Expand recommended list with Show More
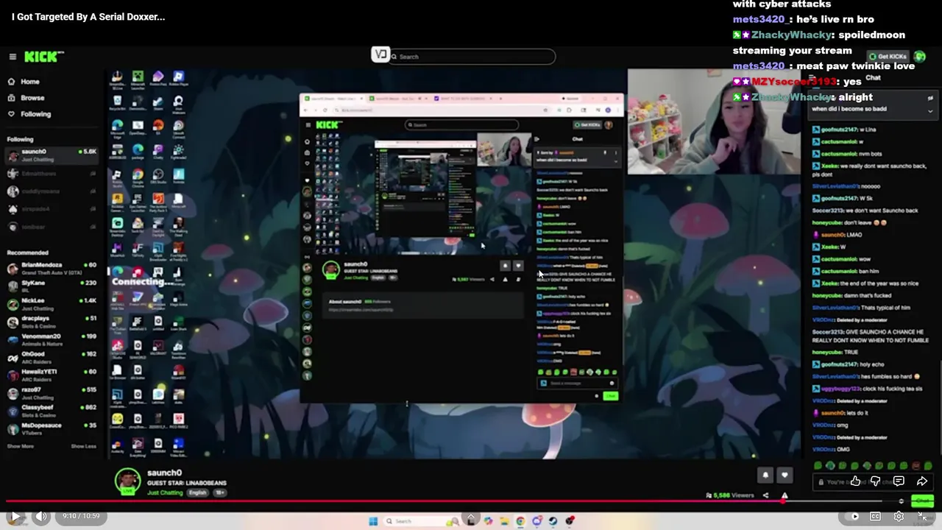This screenshot has height=530, width=942. point(21,446)
